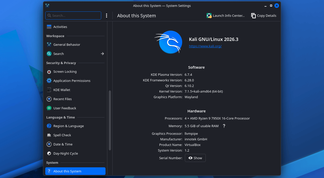324x178 pixels.
Task: Select Day-Night Cycle entry
Action: click(75, 153)
